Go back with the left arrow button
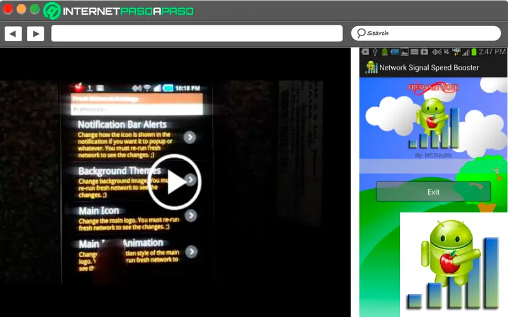508x317 pixels. point(13,34)
